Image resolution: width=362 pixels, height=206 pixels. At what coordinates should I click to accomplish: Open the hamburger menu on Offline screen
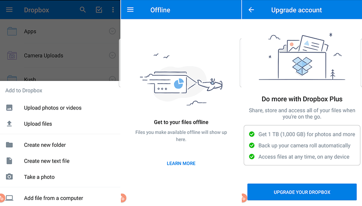pyautogui.click(x=130, y=10)
